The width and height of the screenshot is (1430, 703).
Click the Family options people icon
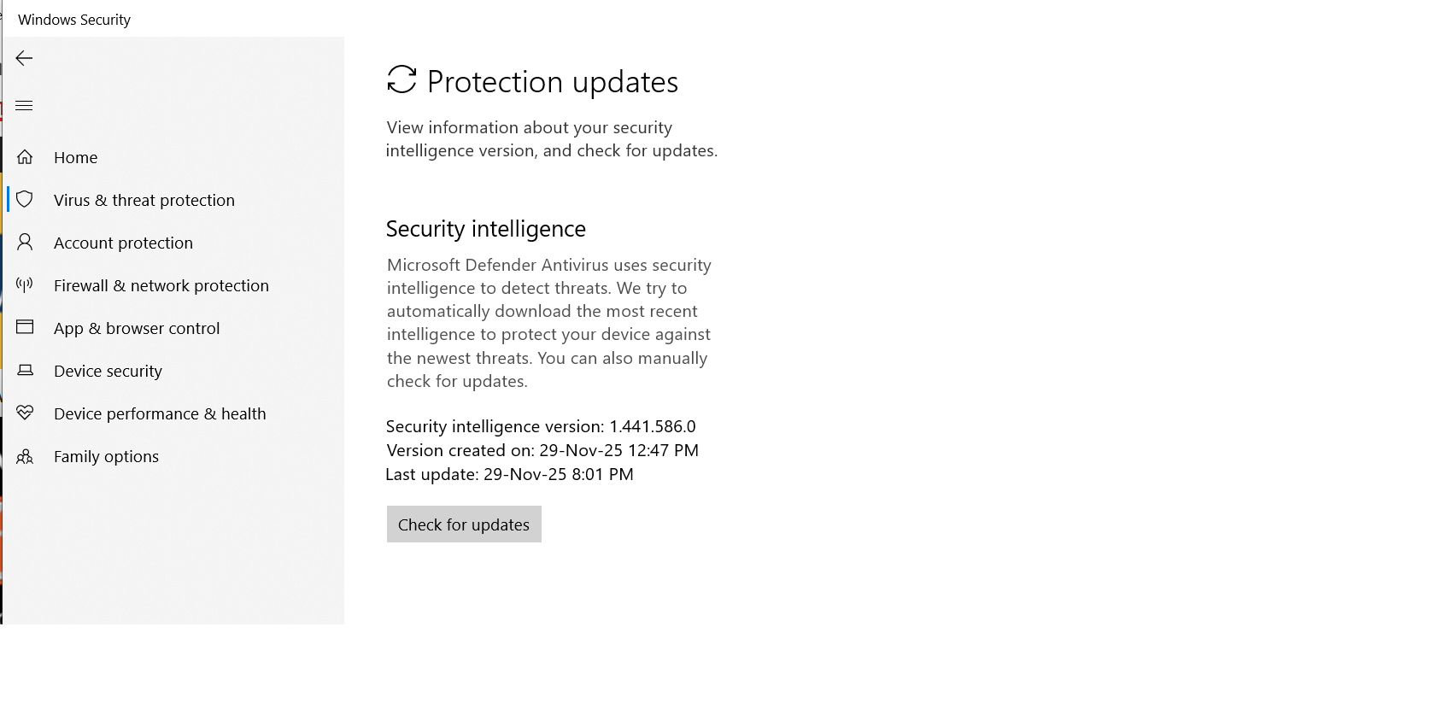(x=25, y=456)
